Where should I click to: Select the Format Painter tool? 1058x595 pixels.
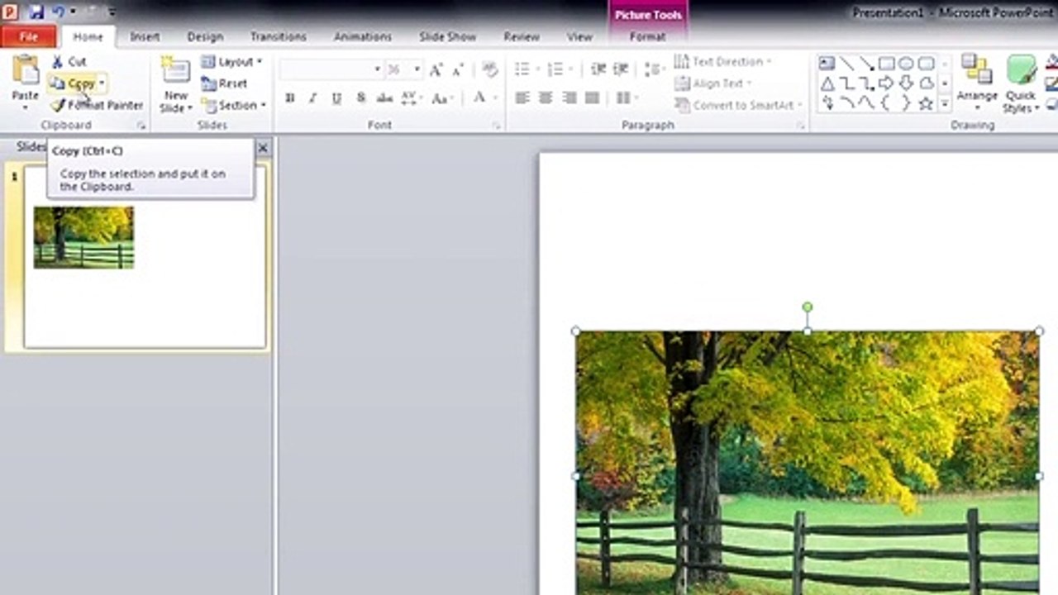[97, 105]
